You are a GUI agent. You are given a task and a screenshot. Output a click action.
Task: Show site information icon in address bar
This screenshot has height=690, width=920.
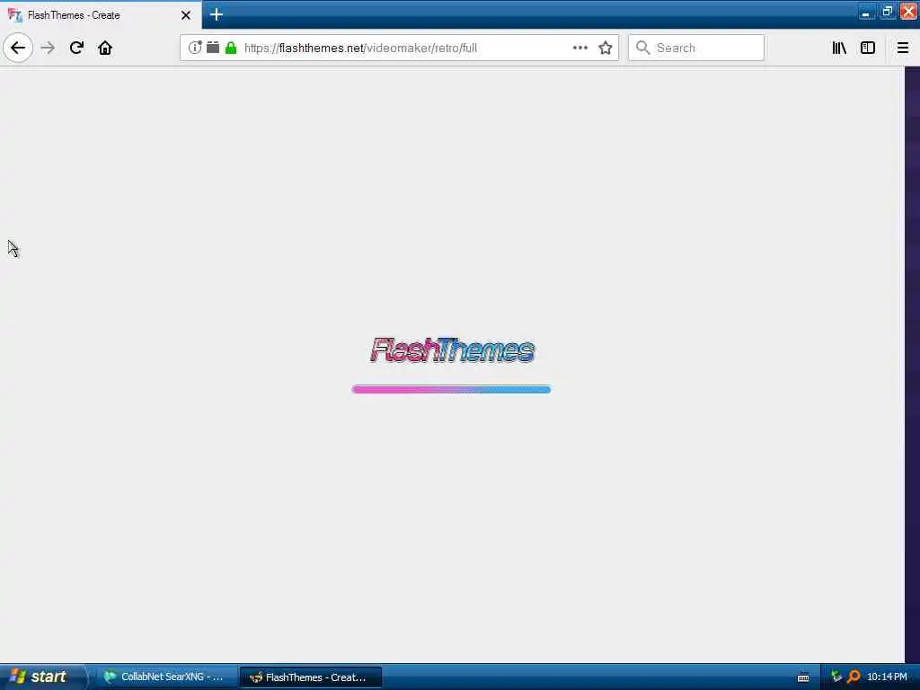[195, 48]
